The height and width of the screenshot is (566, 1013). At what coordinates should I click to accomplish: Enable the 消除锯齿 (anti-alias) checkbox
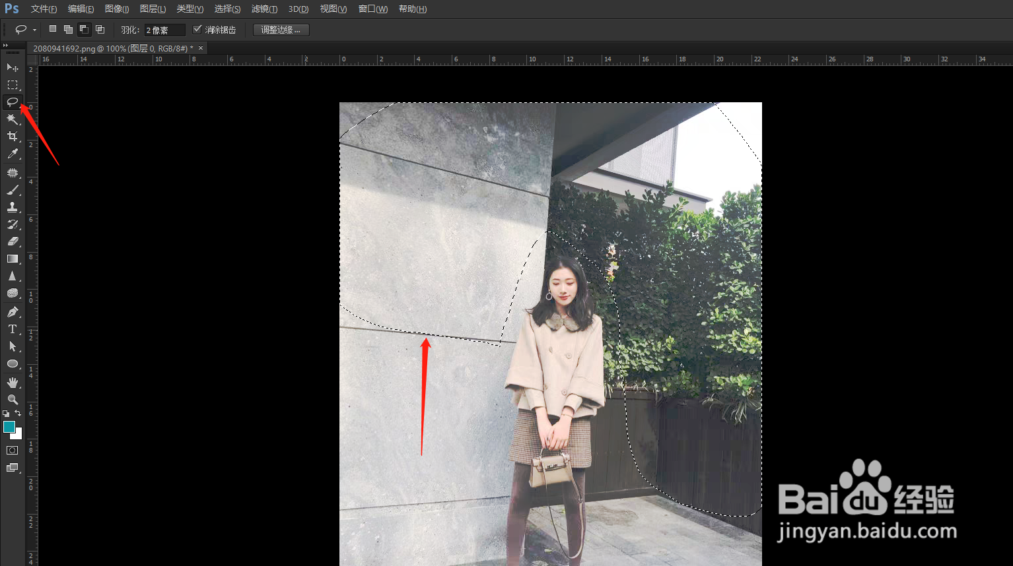[x=197, y=29]
